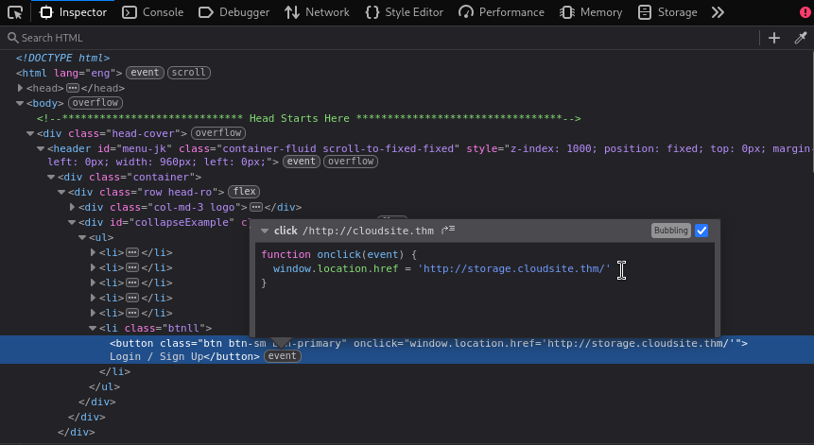The image size is (814, 445).
Task: Select the closing ul tag line
Action: [104, 386]
